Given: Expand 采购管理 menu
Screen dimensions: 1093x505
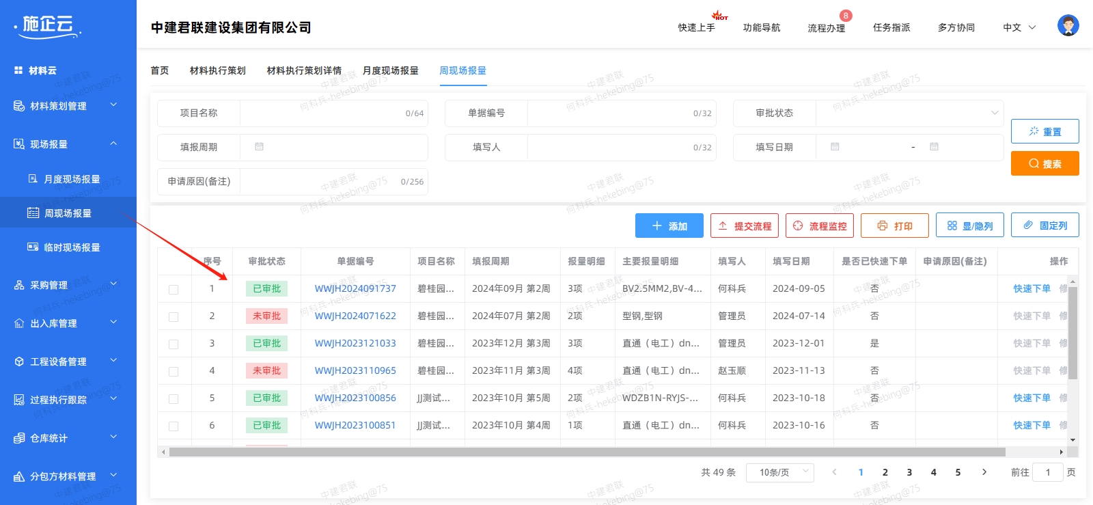Looking at the screenshot, I should (113, 284).
